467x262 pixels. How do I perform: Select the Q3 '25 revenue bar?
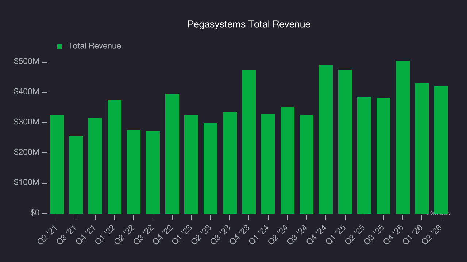[383, 156]
